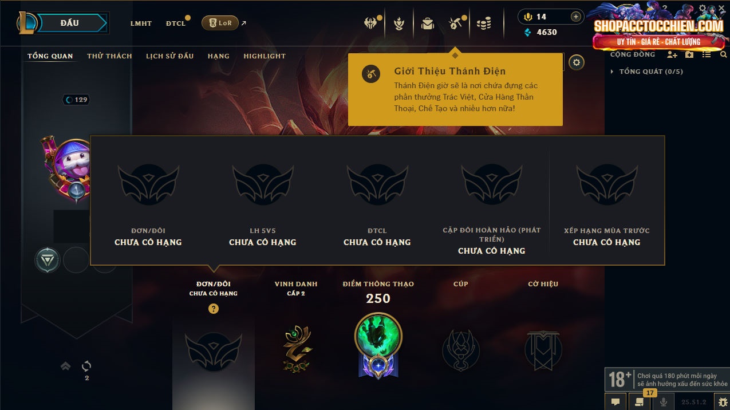Click the ĐƠN/ĐÔI rank help question mark
This screenshot has height=410, width=730.
pyautogui.click(x=213, y=309)
